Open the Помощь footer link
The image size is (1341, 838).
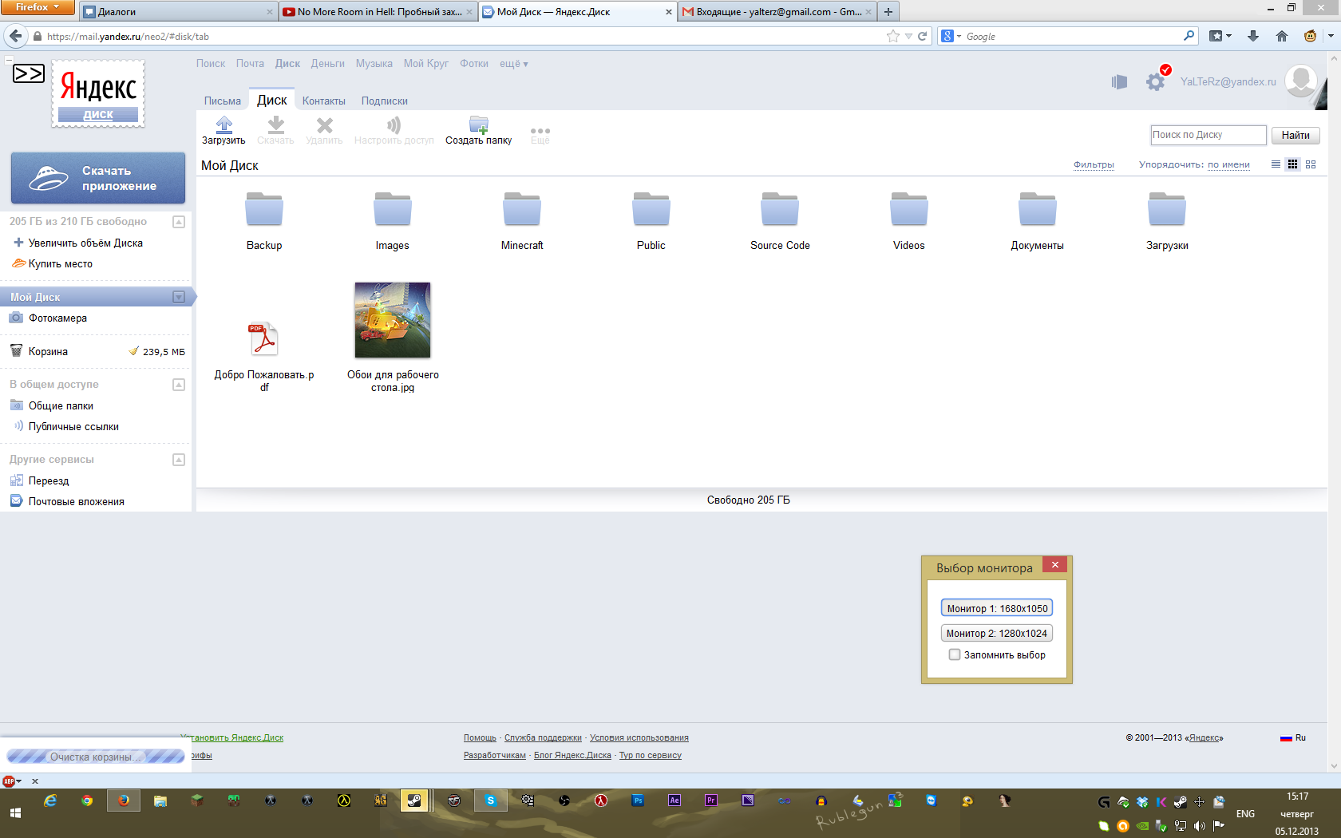(x=480, y=737)
